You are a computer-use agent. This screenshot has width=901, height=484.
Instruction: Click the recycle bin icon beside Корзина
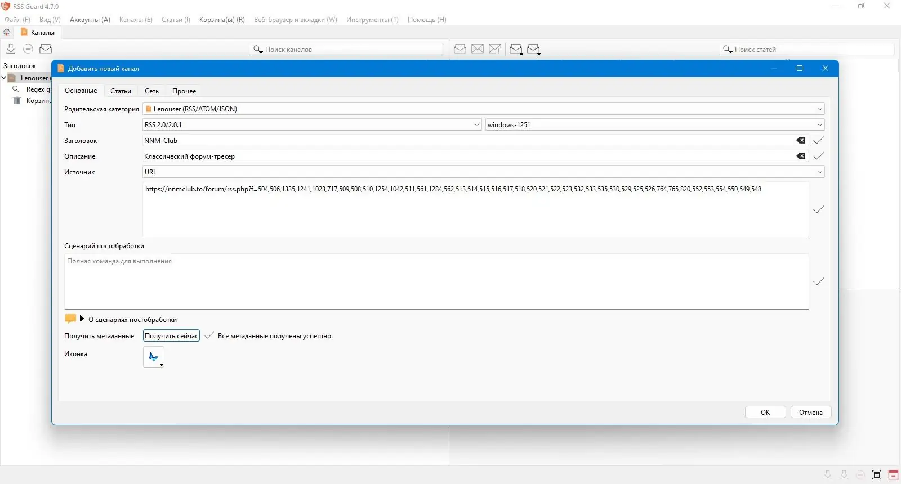17,100
